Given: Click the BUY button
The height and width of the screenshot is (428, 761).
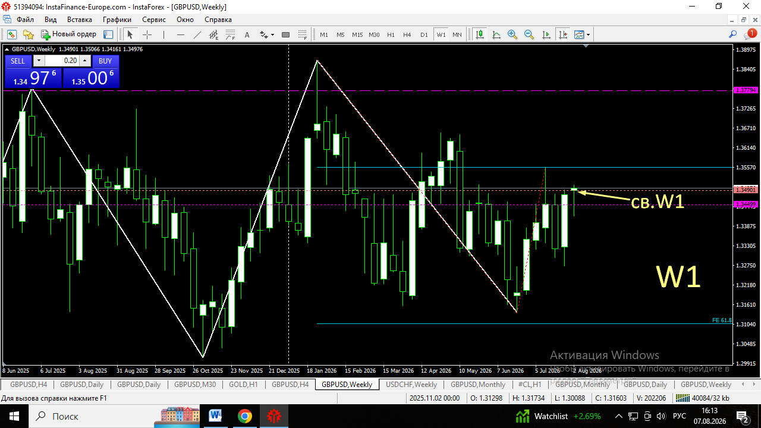Looking at the screenshot, I should point(105,61).
